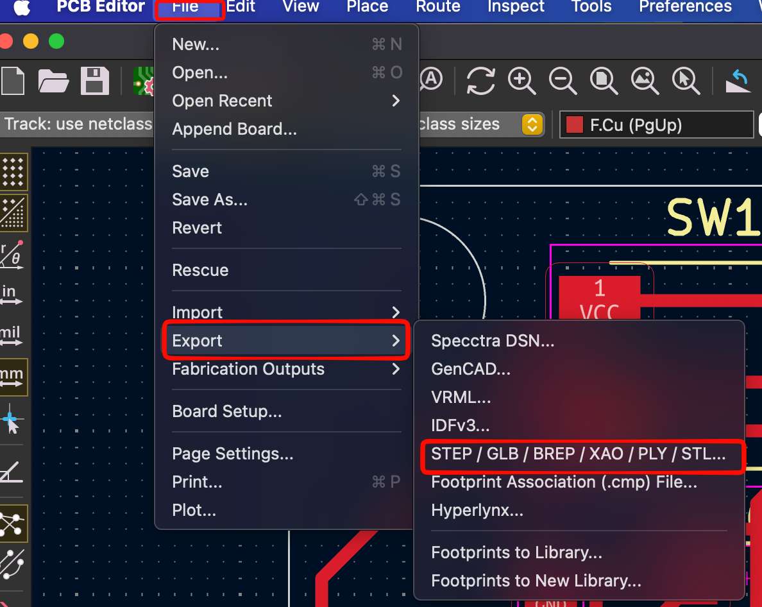Select Footprints to Library... entry
762x607 pixels.
coord(579,552)
